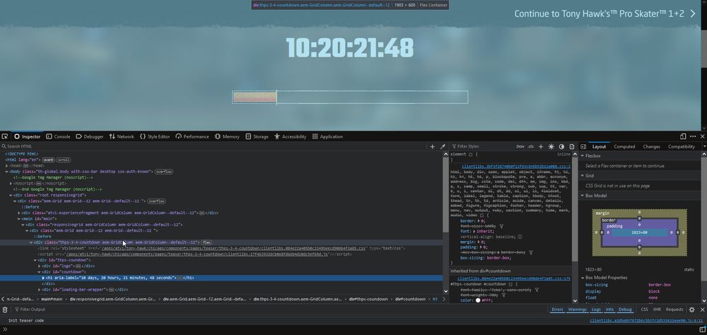Toggle Warnings filter in console
This screenshot has height=335, width=707.
(577, 310)
